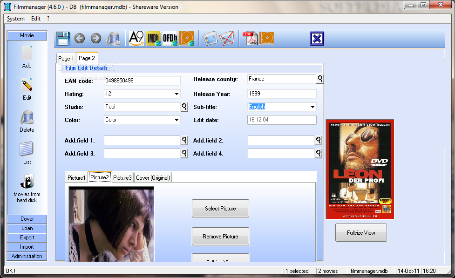Image resolution: width=455 pixels, height=278 pixels.
Task: Click Fullsize View below the cover
Action: point(361,233)
